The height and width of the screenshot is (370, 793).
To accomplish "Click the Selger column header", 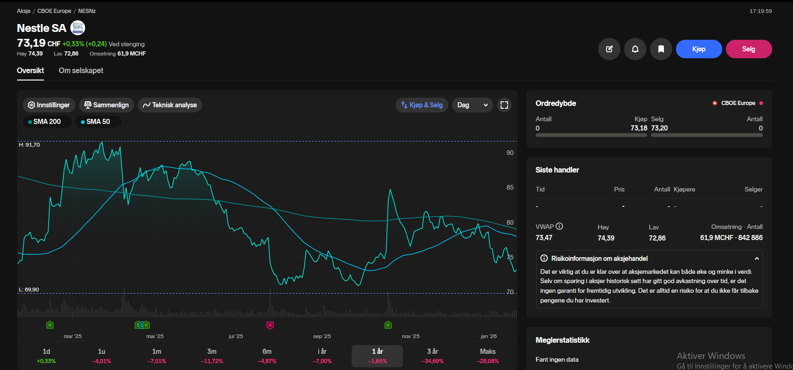I will tap(754, 190).
